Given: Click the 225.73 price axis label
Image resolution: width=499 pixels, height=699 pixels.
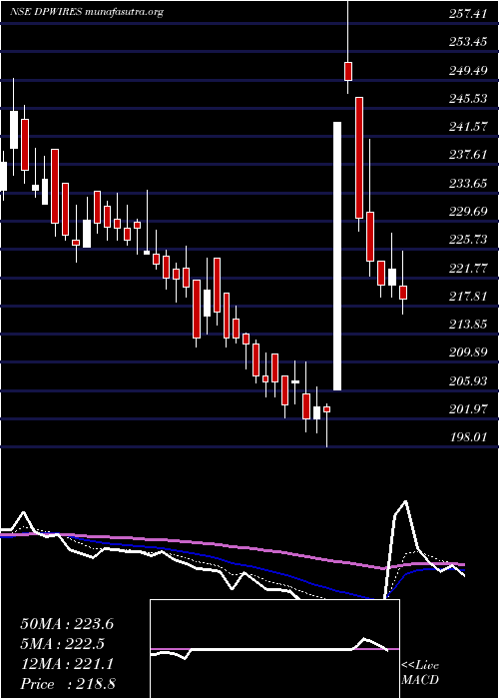Looking at the screenshot, I should point(468,240).
